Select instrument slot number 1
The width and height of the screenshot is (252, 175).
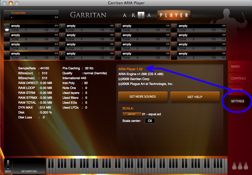(x=6, y=26)
